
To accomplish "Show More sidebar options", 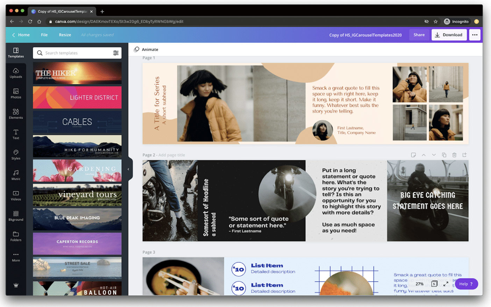I will pos(16,257).
